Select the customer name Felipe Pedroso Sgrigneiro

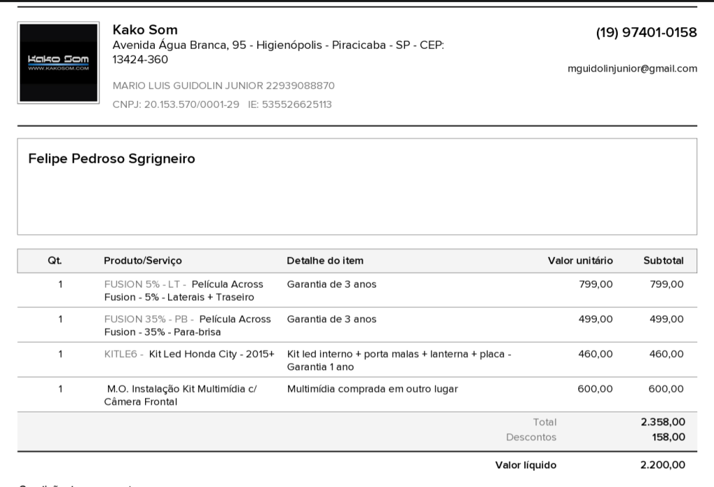tap(112, 158)
